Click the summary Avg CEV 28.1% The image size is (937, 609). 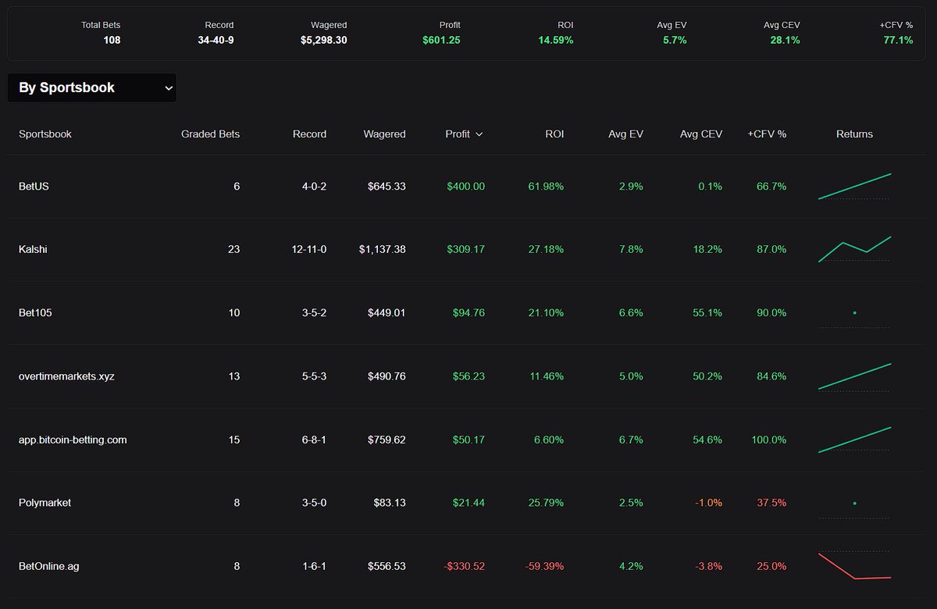(x=785, y=40)
